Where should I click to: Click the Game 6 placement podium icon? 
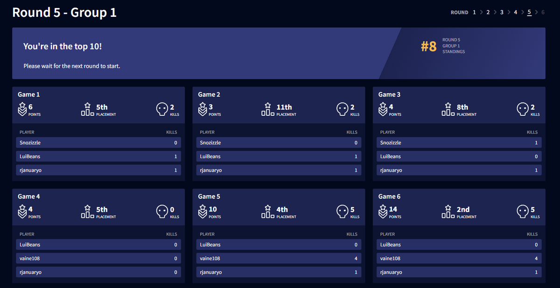[448, 212]
